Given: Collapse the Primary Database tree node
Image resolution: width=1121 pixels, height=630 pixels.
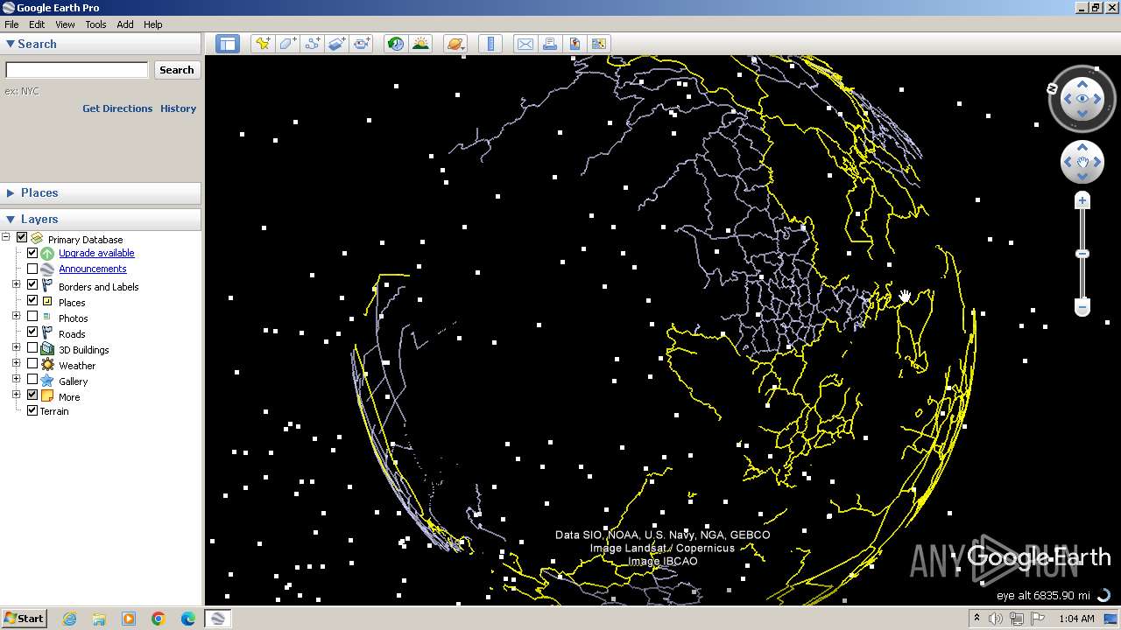Looking at the screenshot, I should click(x=6, y=237).
